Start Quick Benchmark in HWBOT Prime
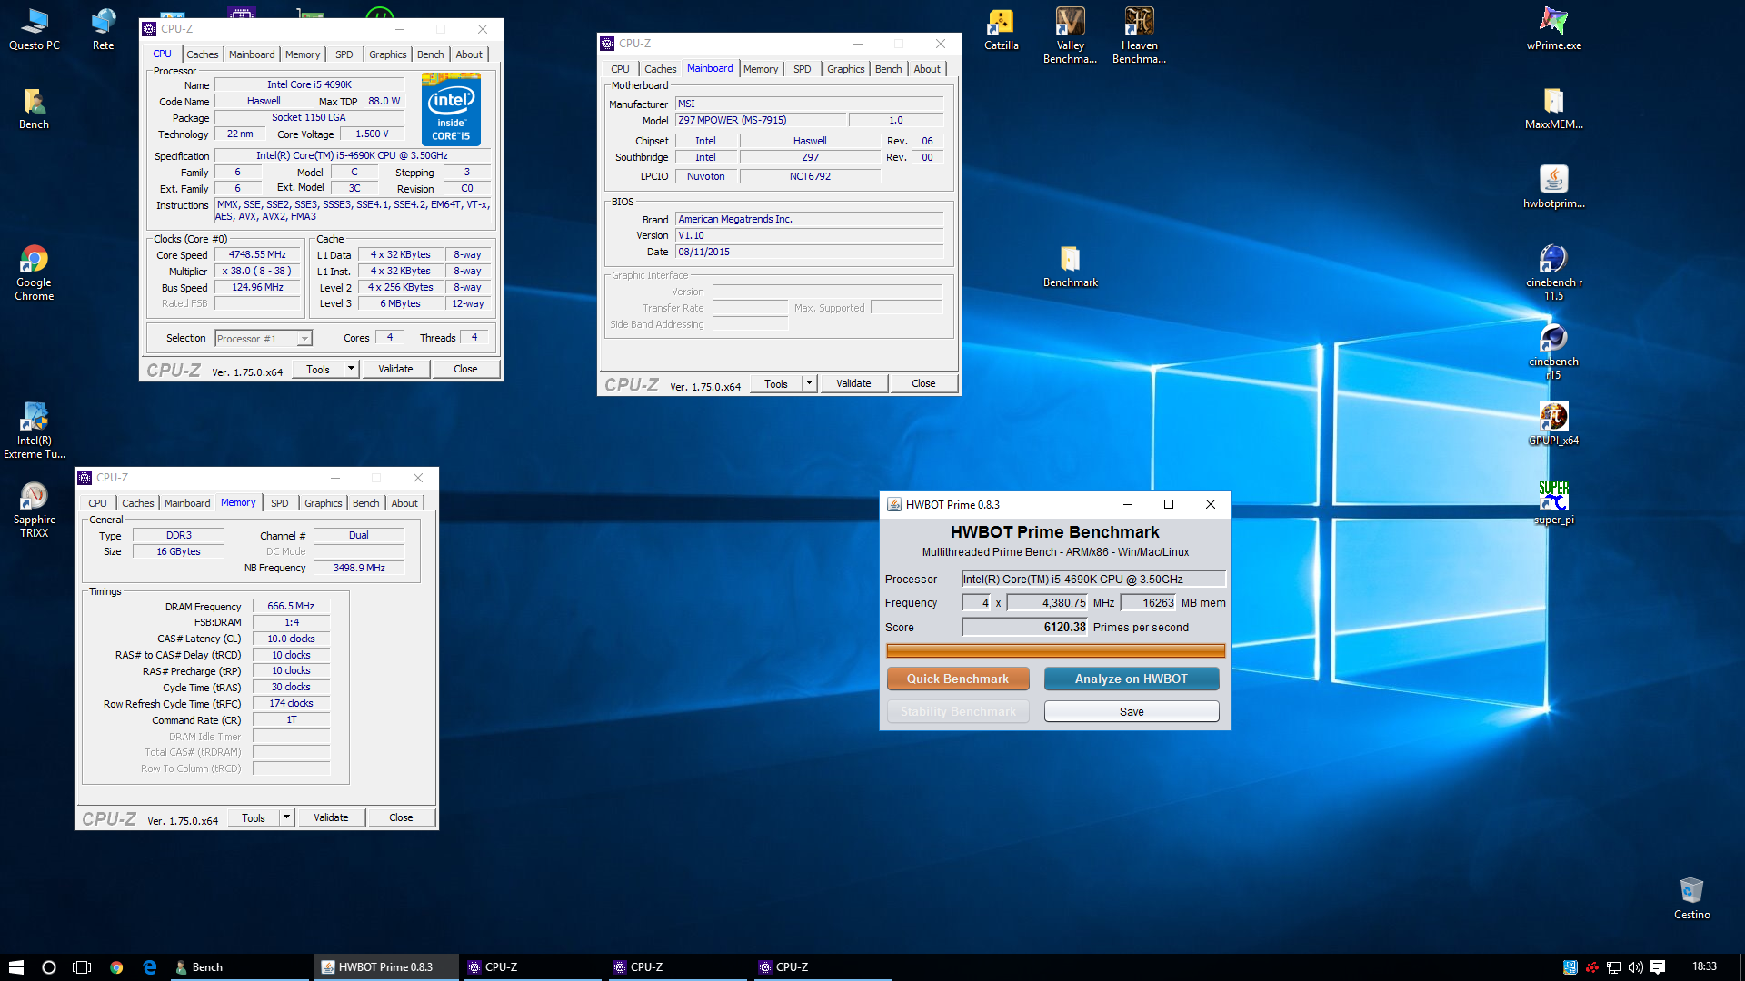Viewport: 1745px width, 981px height. pyautogui.click(x=958, y=679)
